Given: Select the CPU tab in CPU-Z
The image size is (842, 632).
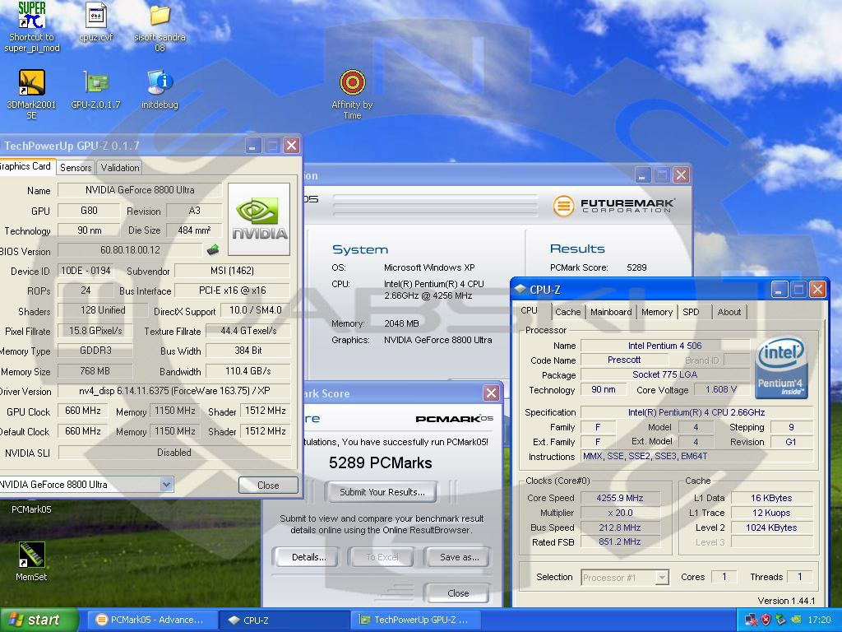Looking at the screenshot, I should point(529,310).
